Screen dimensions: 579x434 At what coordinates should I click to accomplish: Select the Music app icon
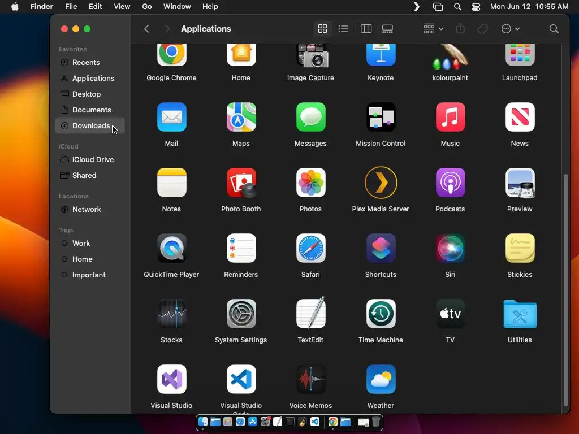coord(450,117)
